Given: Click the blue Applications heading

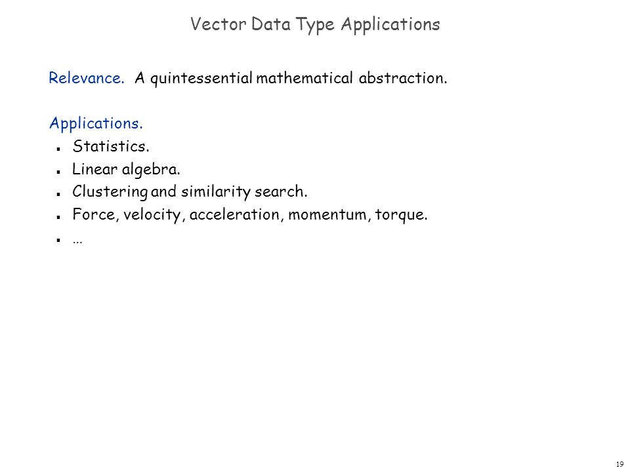Looking at the screenshot, I should point(96,123).
